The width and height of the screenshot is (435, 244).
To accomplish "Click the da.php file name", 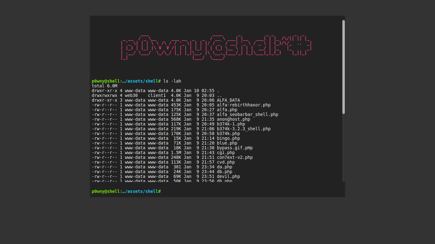I will (x=225, y=167).
